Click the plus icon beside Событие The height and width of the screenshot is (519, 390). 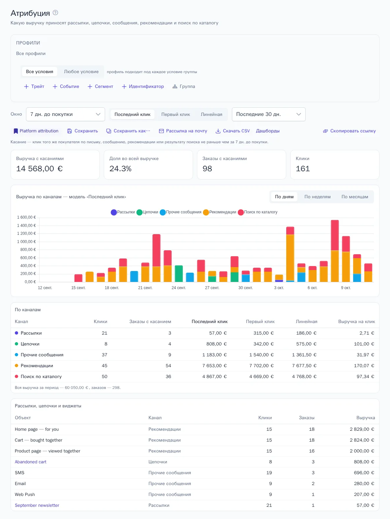tap(55, 87)
